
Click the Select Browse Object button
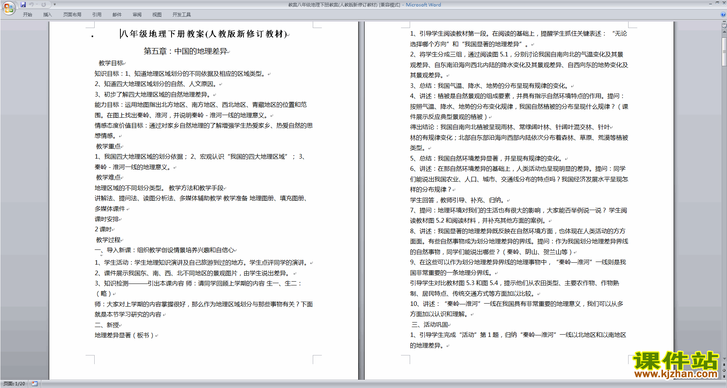(724, 370)
